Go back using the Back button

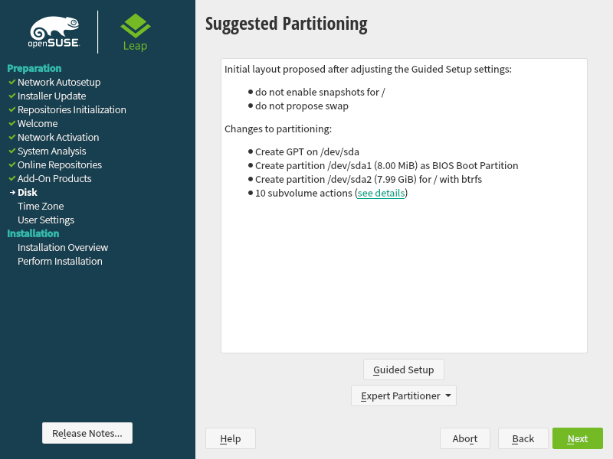[523, 438]
